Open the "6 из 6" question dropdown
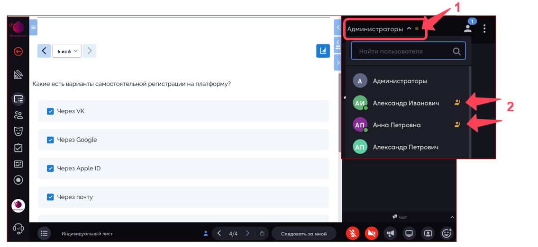The height and width of the screenshot is (247, 538). [x=66, y=51]
